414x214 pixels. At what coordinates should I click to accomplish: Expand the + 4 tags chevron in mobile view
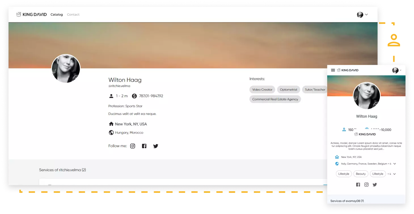[394, 173]
